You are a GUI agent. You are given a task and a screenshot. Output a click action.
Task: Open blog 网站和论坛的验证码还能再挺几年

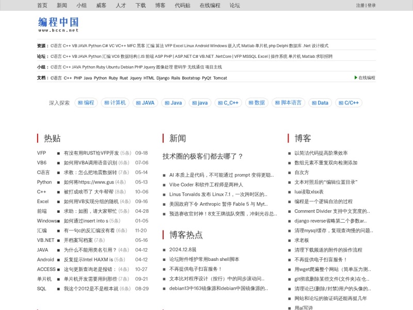(330, 299)
